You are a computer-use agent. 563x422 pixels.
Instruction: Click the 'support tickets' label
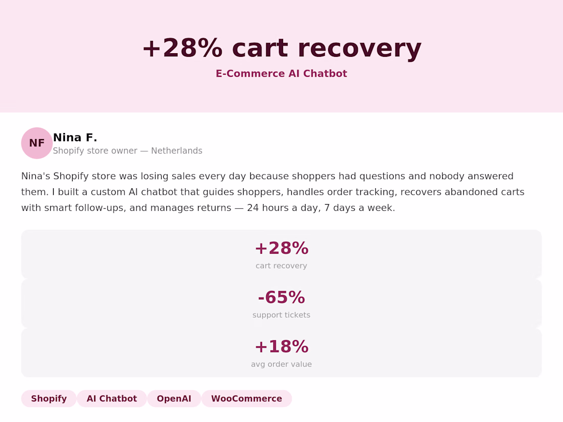(x=281, y=315)
